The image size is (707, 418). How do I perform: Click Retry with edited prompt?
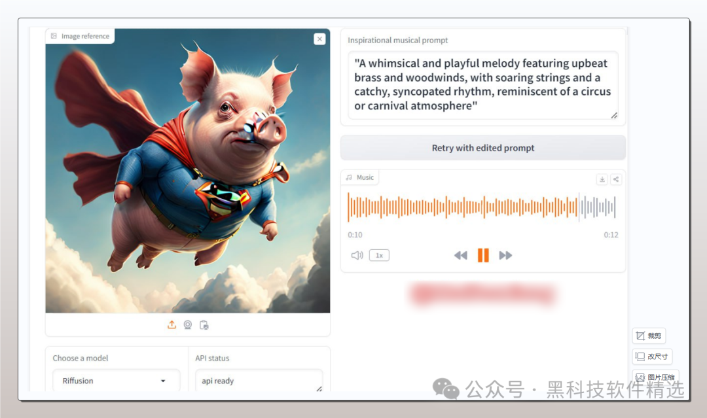click(x=483, y=148)
